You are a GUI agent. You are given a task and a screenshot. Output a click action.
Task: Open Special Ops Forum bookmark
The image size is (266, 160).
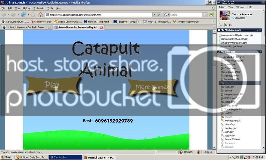pos(68,22)
